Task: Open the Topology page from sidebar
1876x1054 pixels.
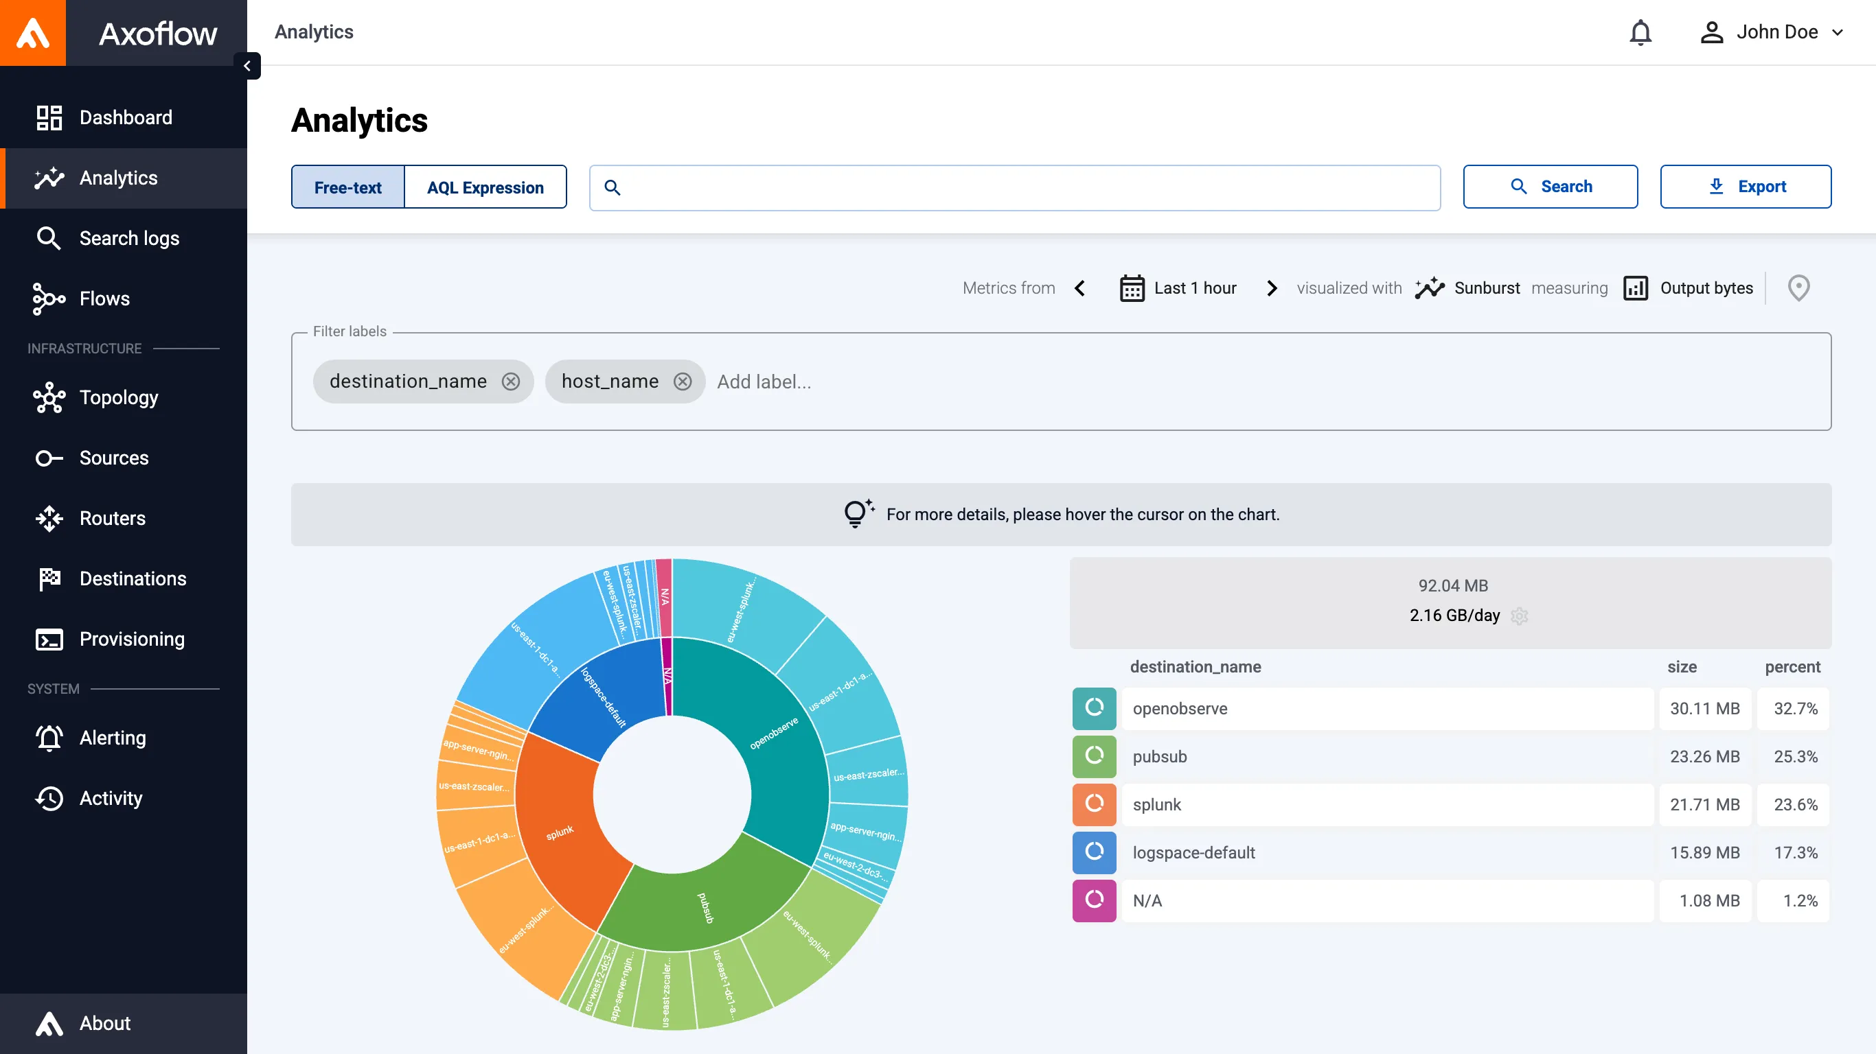Action: [119, 397]
